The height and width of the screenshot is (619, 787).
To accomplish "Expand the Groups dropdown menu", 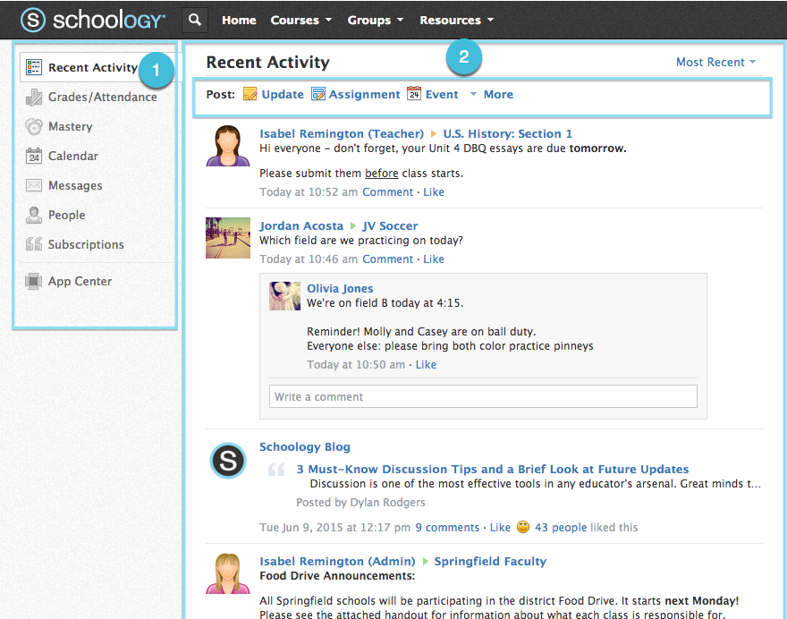I will click(x=375, y=20).
